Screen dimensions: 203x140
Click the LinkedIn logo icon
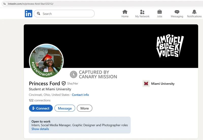tap(28, 14)
